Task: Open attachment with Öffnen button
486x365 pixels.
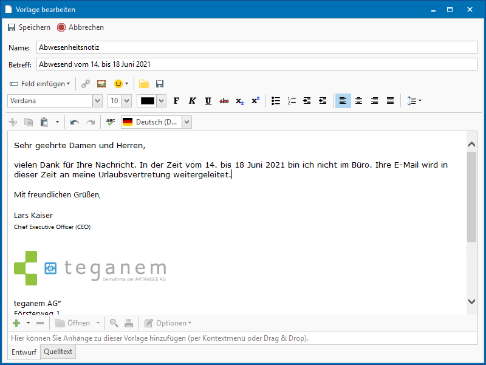Action: pyautogui.click(x=73, y=323)
